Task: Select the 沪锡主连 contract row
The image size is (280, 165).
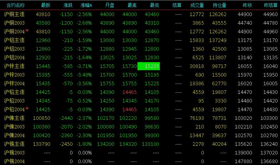Action: click(140, 144)
